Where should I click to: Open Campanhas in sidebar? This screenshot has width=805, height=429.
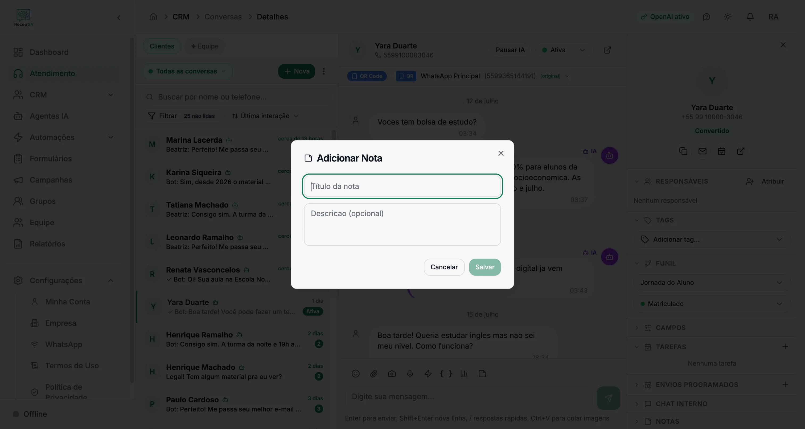[x=64, y=180]
